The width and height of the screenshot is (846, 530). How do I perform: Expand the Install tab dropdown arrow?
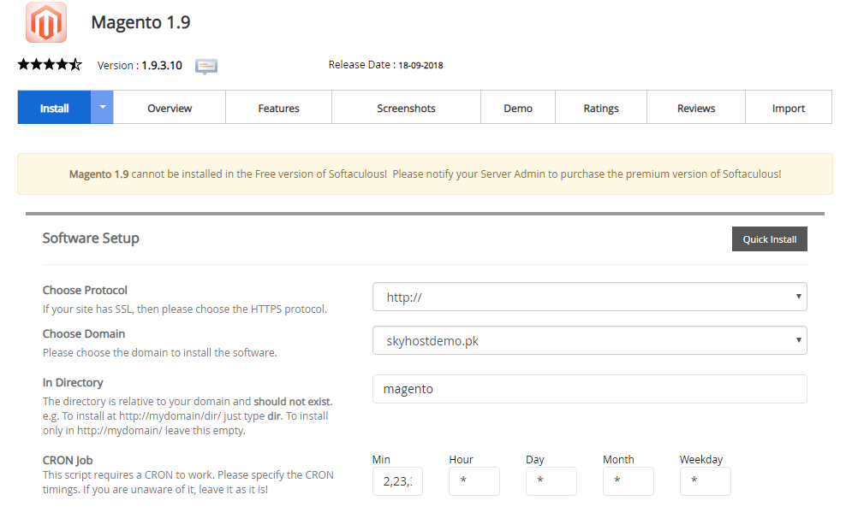point(102,107)
